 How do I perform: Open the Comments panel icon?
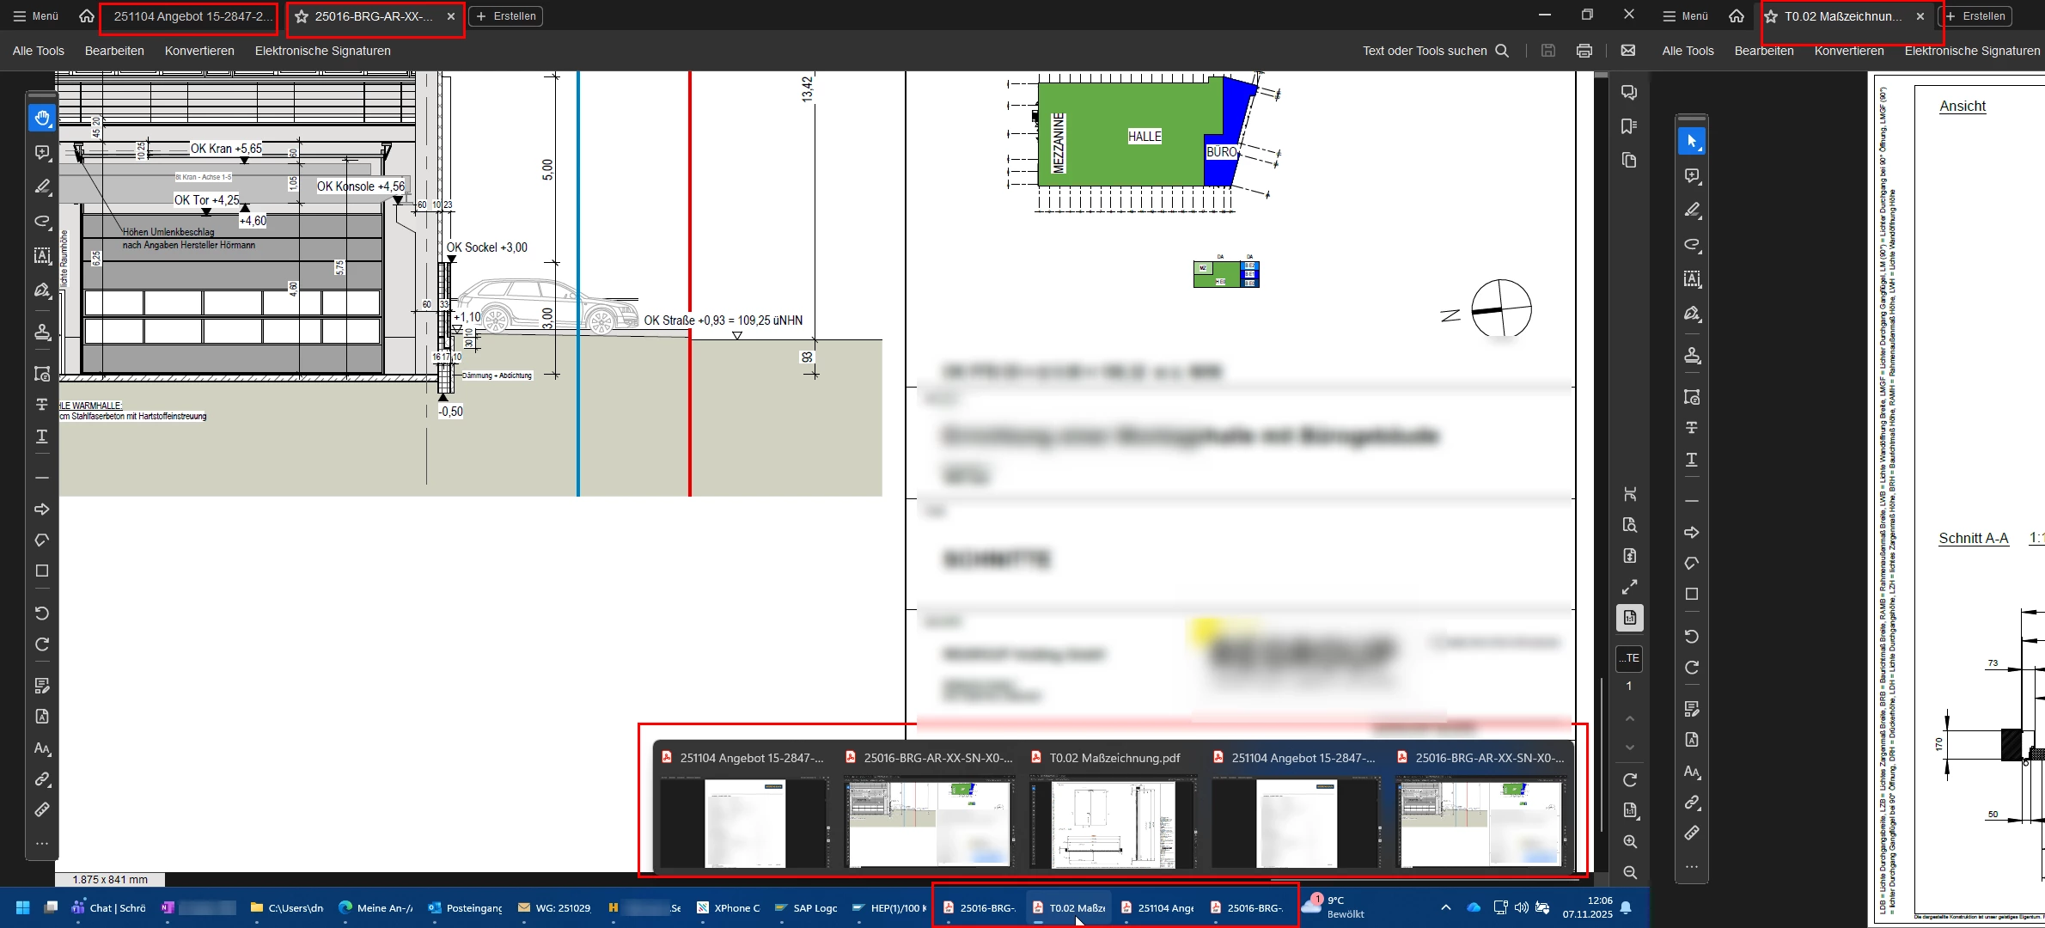pyautogui.click(x=1629, y=93)
